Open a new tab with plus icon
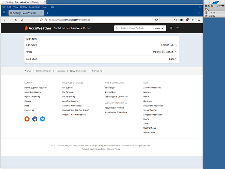Image resolution: width=225 pixels, height=169 pixels. (x=47, y=13)
